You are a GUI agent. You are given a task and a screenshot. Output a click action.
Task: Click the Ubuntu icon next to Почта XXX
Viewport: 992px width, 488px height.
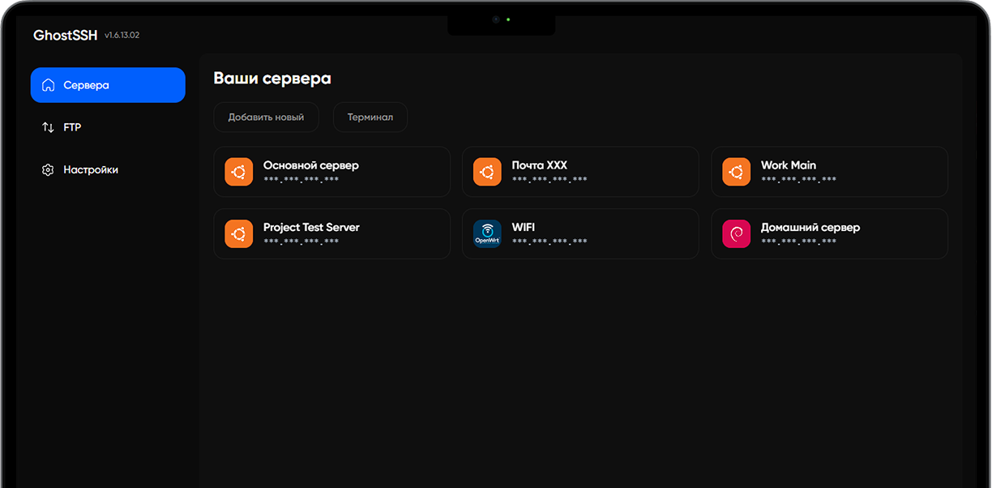coord(487,172)
